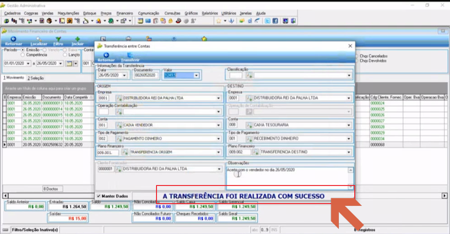Image resolution: width=450 pixels, height=234 pixels.
Task: Click the printer icon in Movimento Financeiro toolbar
Action: pos(128,39)
